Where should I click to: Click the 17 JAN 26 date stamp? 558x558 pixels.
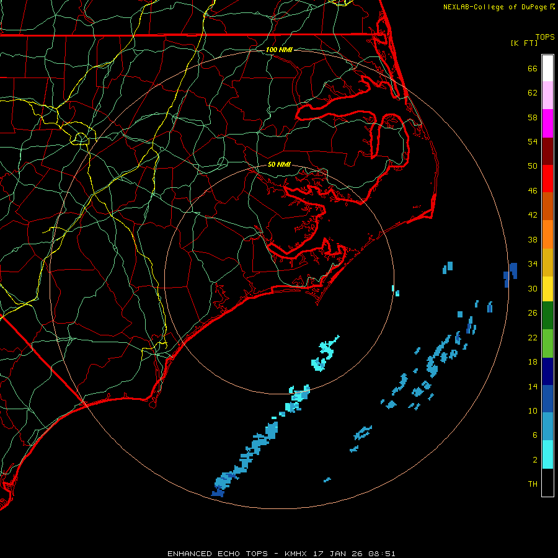(339, 554)
